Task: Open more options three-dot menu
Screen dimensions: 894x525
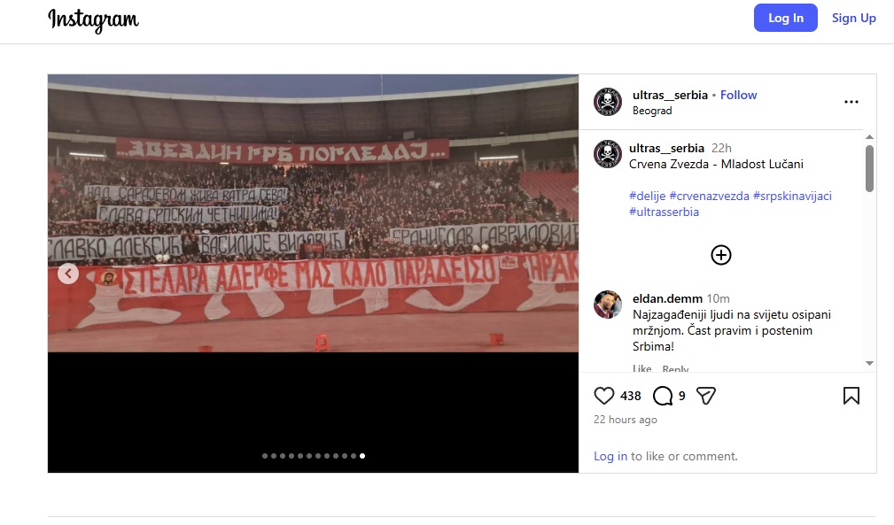Action: coord(851,102)
